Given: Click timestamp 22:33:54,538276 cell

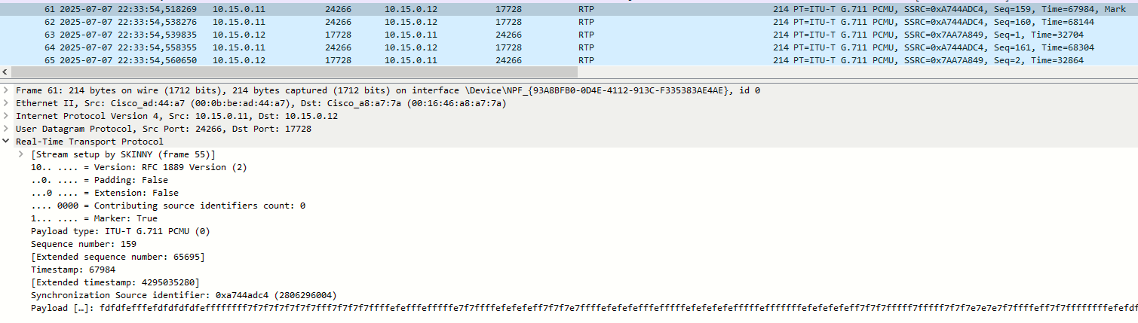Looking at the screenshot, I should [128, 22].
